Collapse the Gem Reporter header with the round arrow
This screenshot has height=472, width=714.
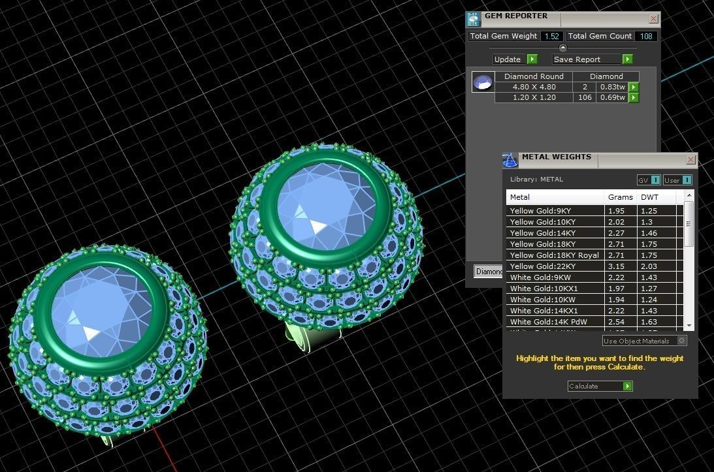(563, 48)
